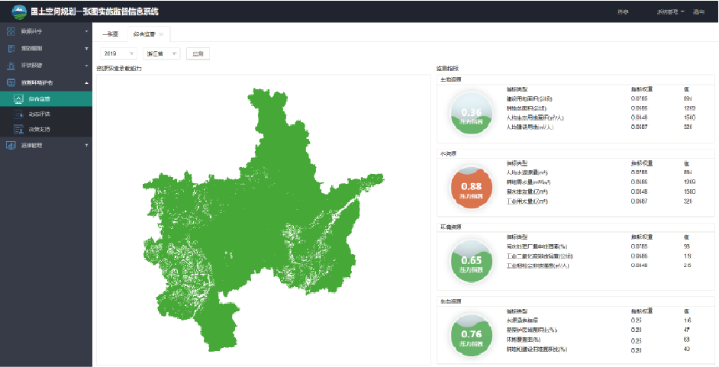Click the document icon of second sidebar menu
The height and width of the screenshot is (367, 719).
[11, 49]
